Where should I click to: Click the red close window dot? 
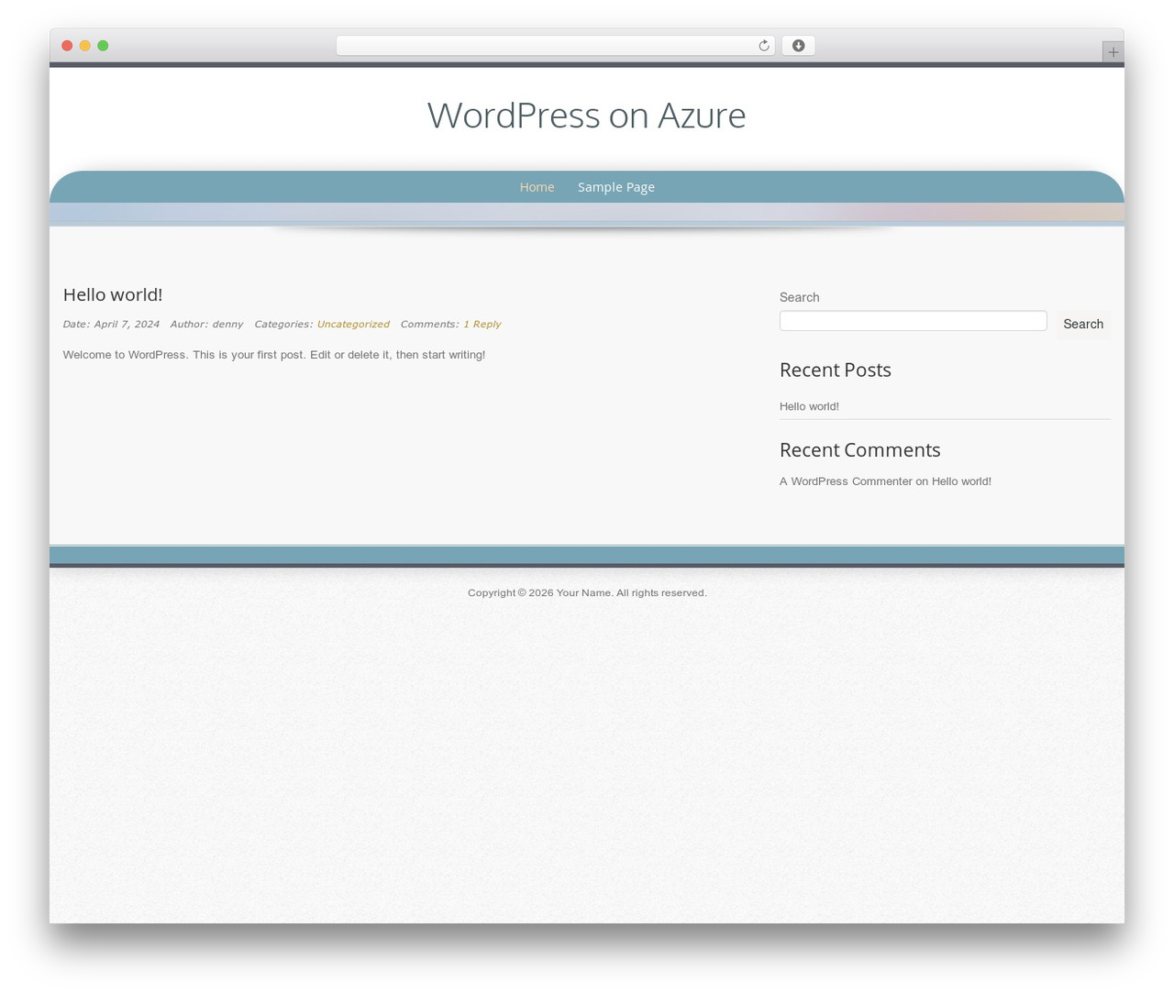click(x=67, y=46)
